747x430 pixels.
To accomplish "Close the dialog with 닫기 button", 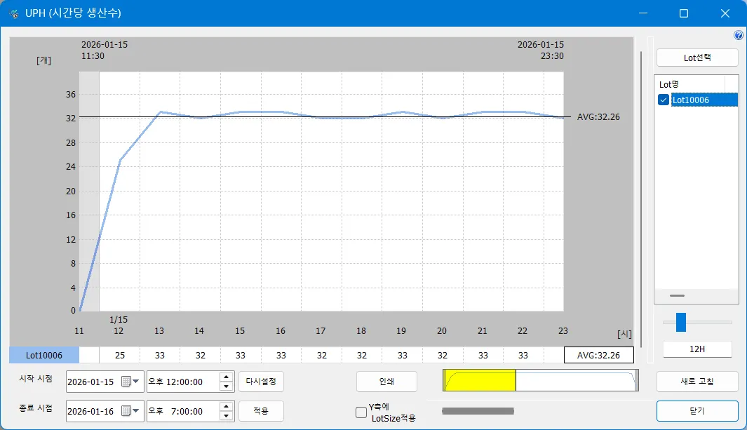I will (x=696, y=410).
